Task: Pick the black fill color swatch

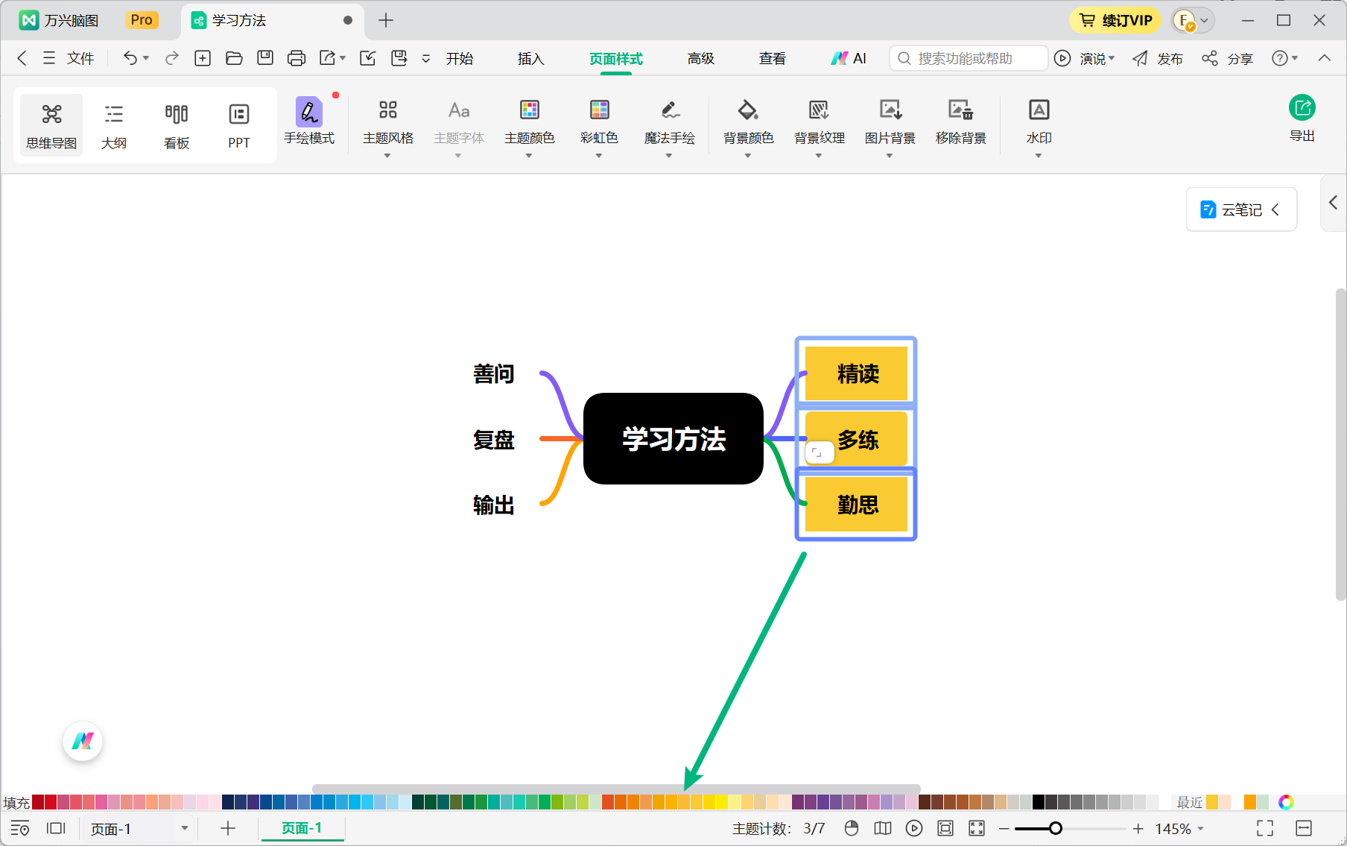Action: click(1038, 802)
